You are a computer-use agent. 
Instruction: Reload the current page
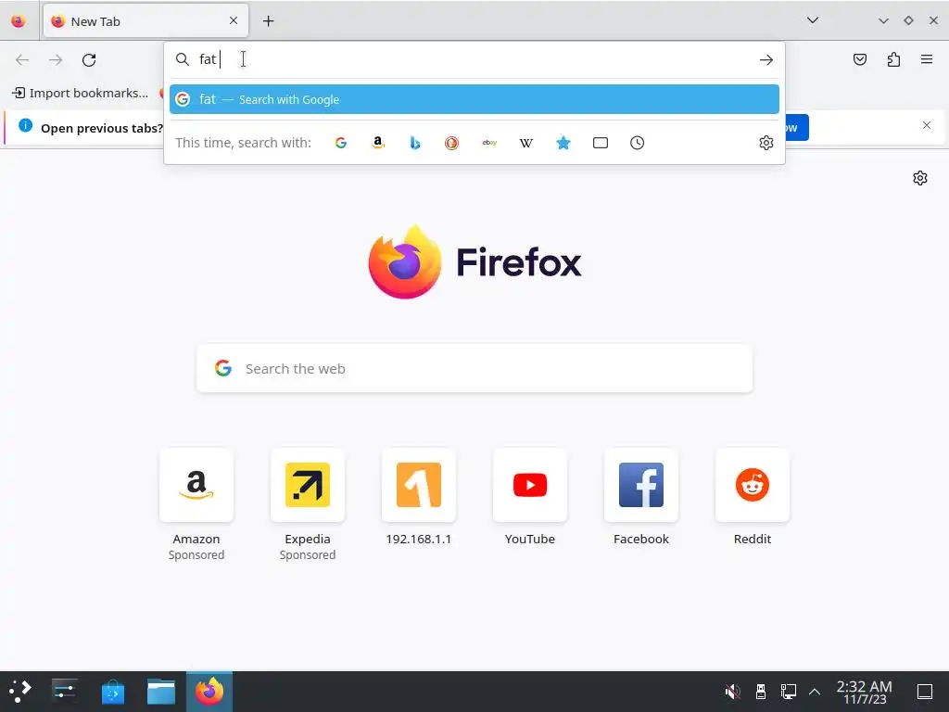coord(89,60)
